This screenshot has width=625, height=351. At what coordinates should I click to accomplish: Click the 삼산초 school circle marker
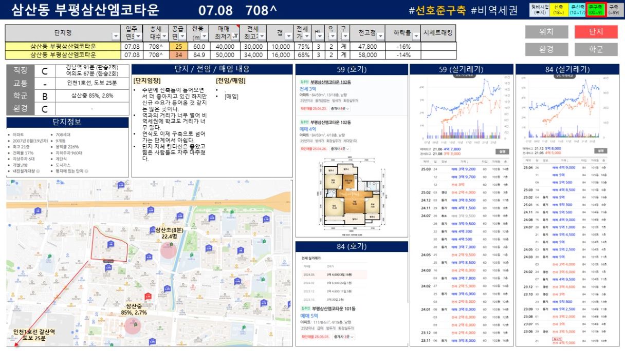click(x=168, y=250)
